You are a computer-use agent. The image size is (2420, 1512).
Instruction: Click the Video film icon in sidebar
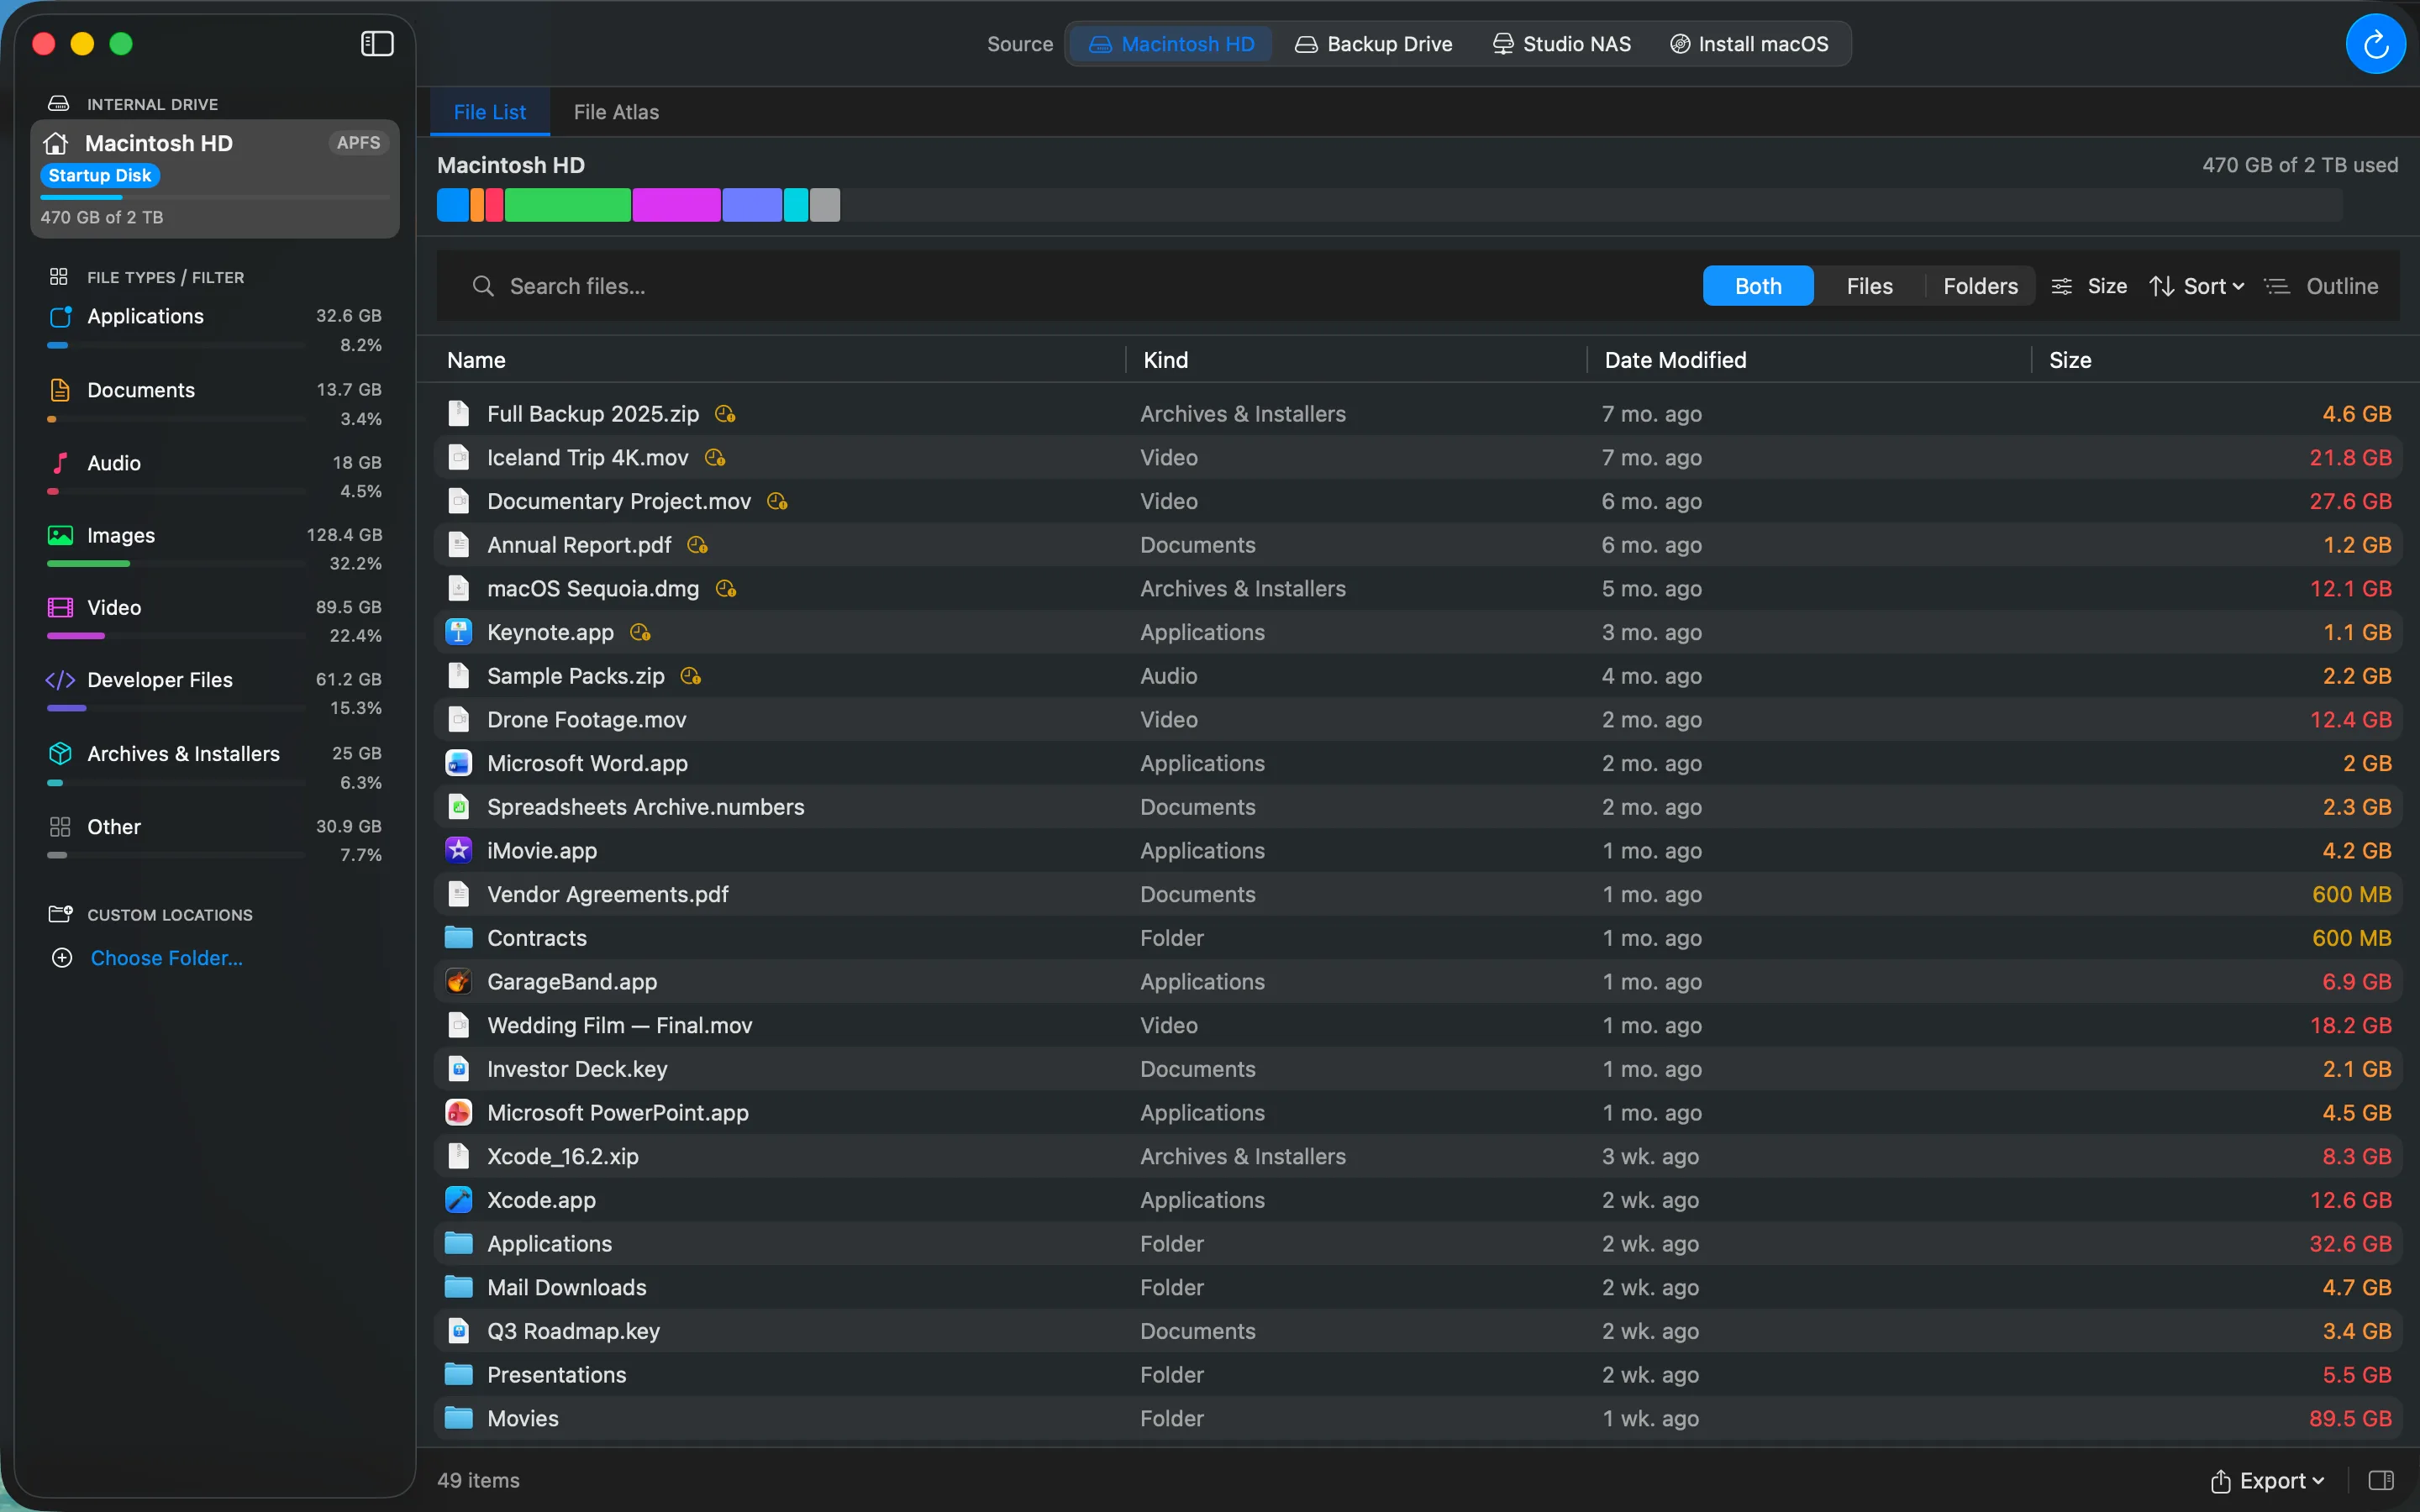(60, 607)
